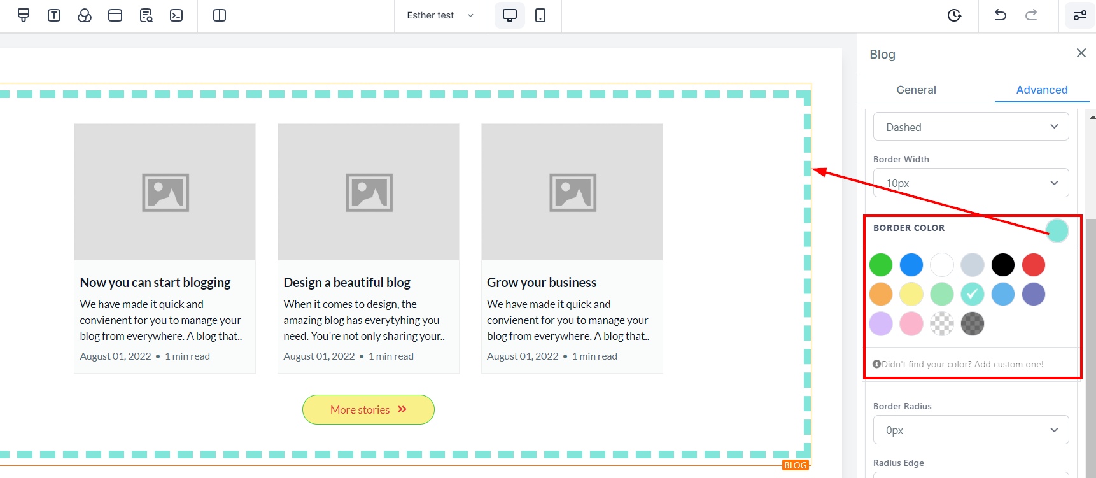Click the More stories button
This screenshot has height=478, width=1096.
(368, 410)
